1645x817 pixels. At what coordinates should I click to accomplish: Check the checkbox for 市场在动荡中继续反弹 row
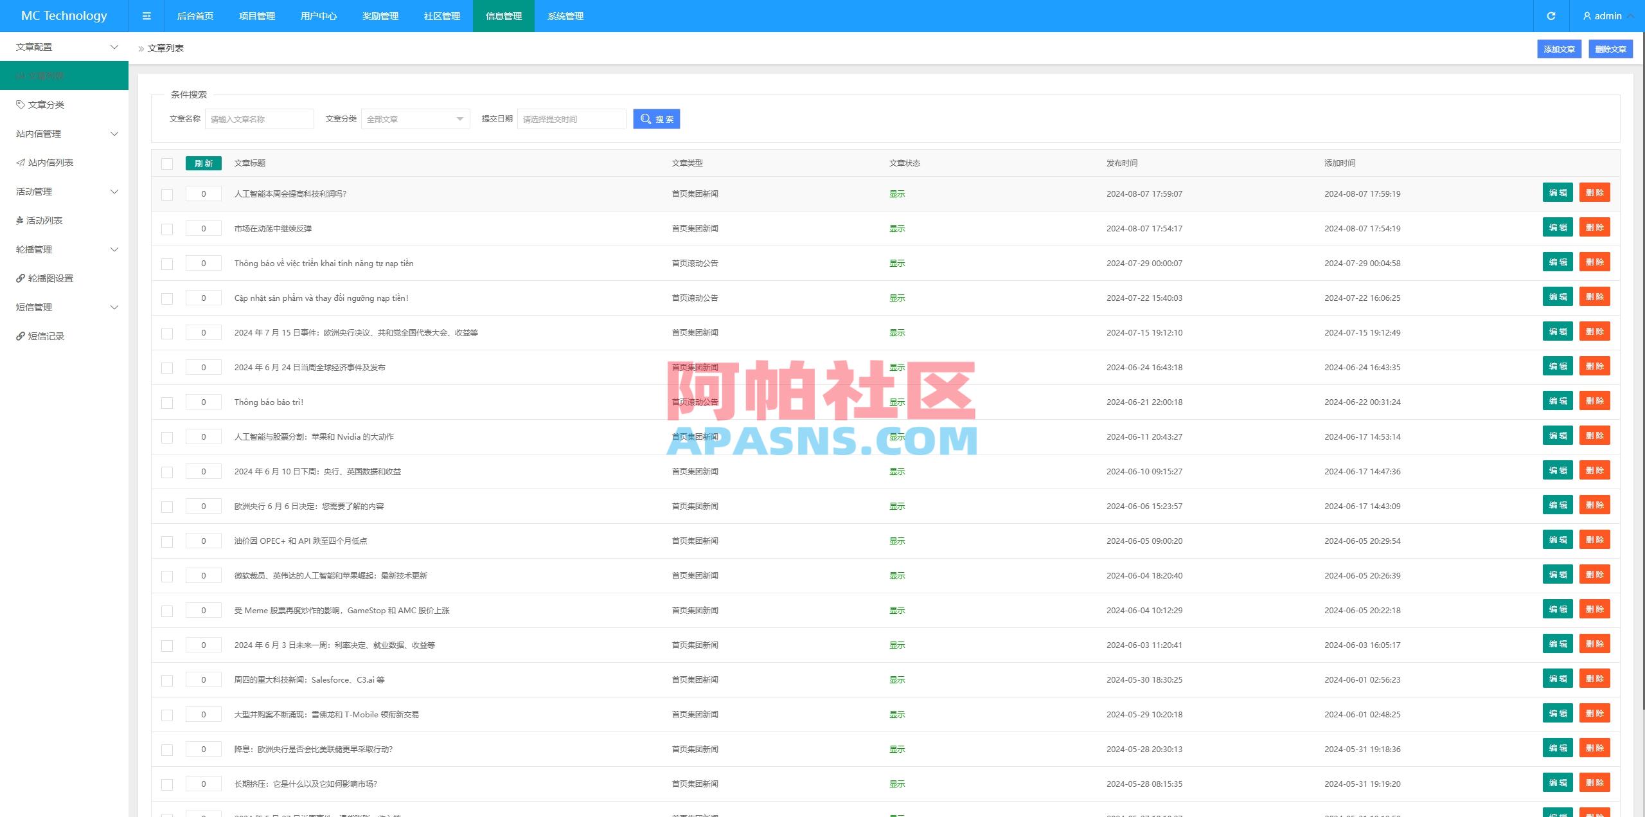pyautogui.click(x=167, y=228)
